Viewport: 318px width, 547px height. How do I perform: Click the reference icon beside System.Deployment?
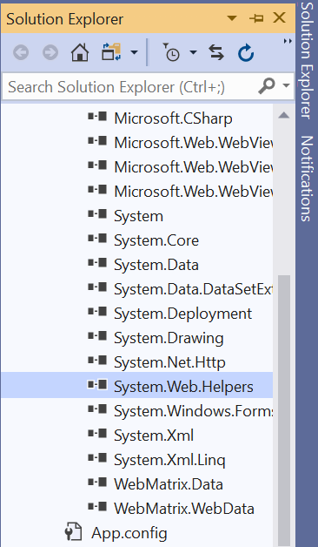coord(97,312)
